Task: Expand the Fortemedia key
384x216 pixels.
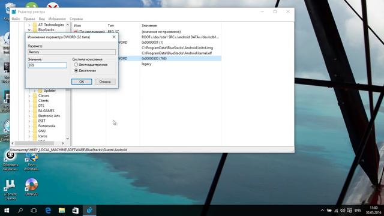Action: coord(29,126)
